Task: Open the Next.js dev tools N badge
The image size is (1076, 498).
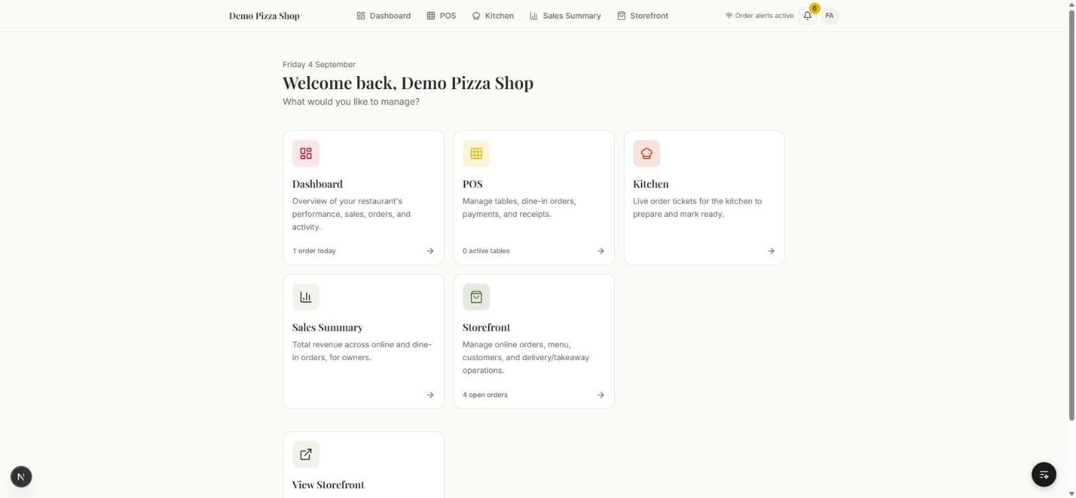Action: [x=21, y=476]
